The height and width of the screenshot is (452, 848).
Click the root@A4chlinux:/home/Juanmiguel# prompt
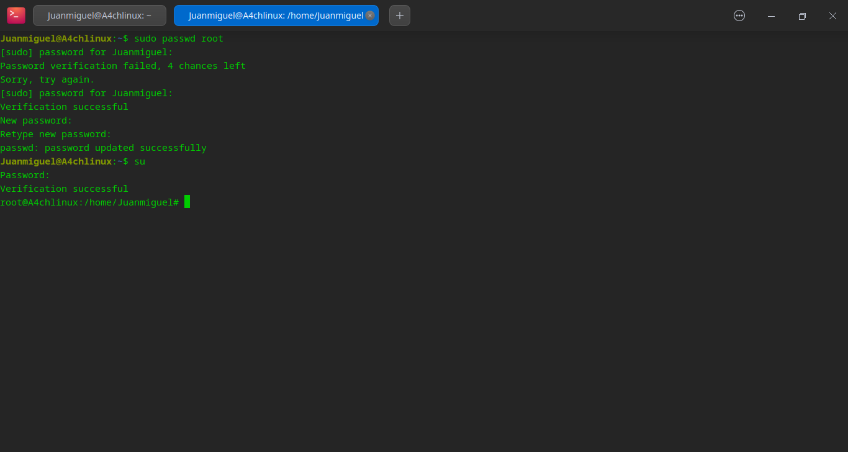(89, 202)
